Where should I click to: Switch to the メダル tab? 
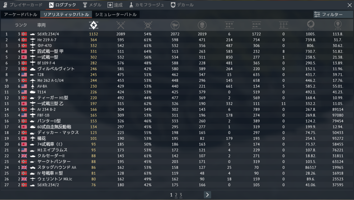point(92,5)
